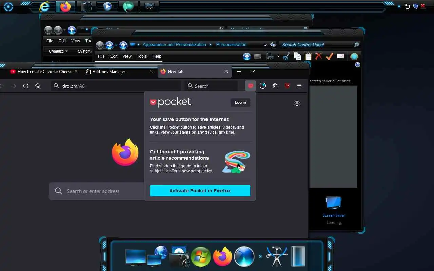
Task: Click the Firefox URL bar showing dro.pm/A6
Action: coord(116,86)
